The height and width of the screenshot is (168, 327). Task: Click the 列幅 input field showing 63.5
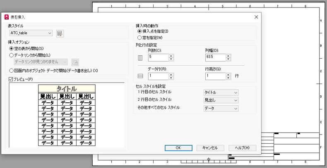(216, 58)
